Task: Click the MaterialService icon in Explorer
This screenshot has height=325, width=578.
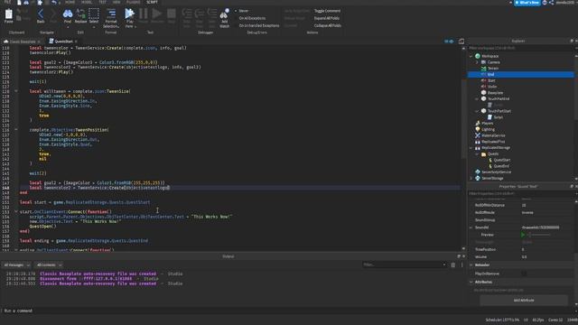Action: [478, 135]
